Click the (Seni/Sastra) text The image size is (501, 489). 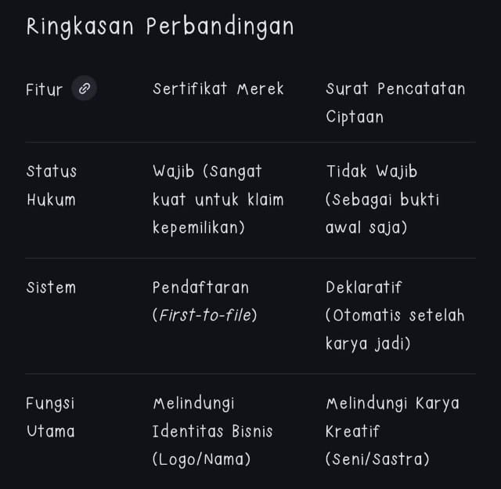tap(377, 459)
